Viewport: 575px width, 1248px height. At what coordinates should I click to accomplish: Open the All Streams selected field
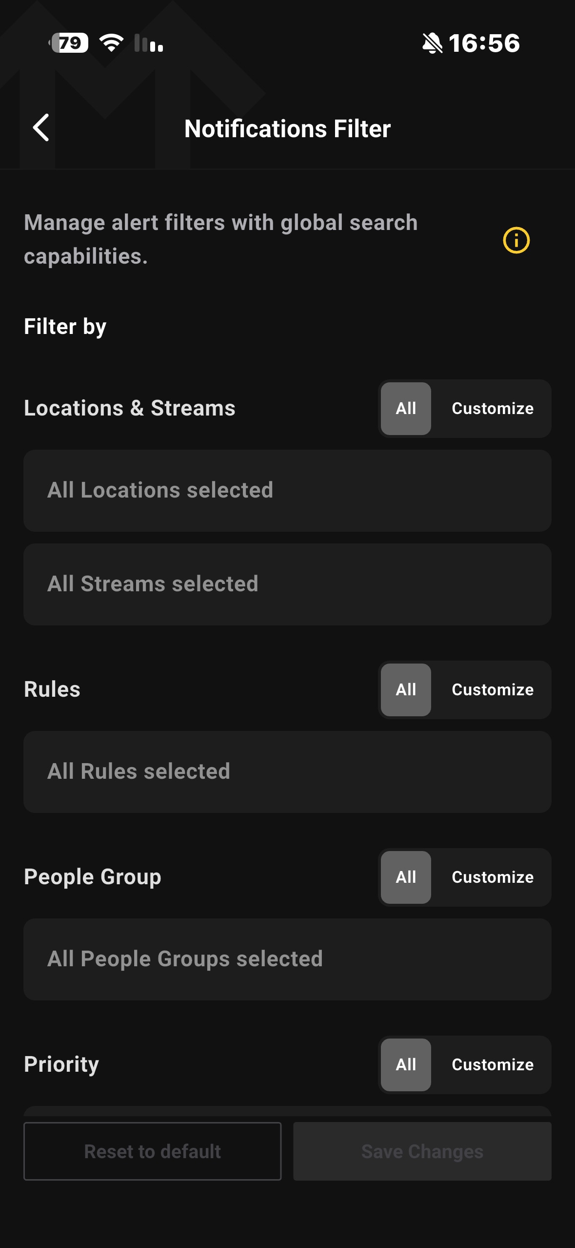pyautogui.click(x=288, y=584)
